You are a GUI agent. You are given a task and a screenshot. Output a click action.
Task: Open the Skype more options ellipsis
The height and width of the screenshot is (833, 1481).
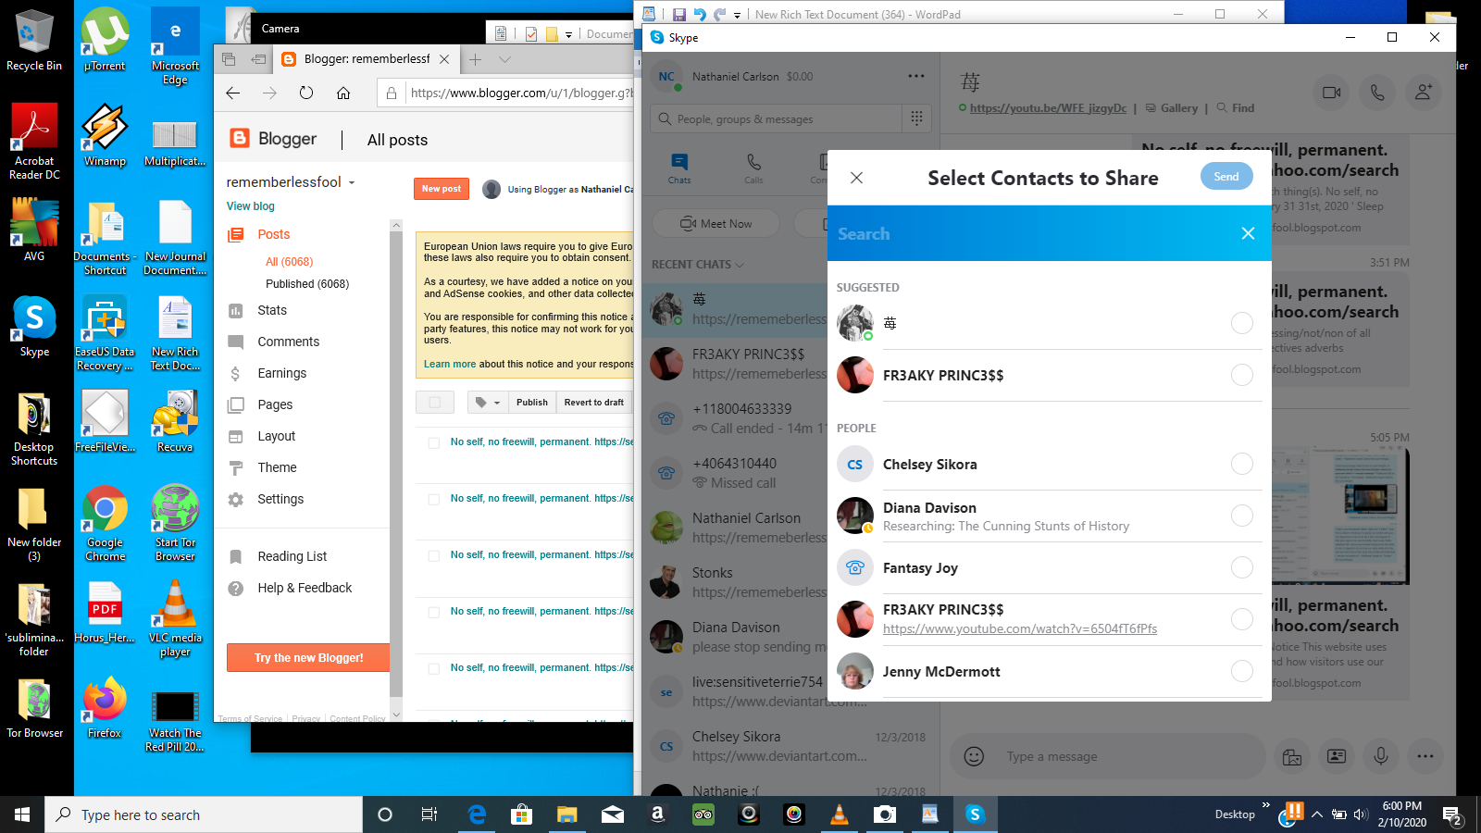coord(916,76)
